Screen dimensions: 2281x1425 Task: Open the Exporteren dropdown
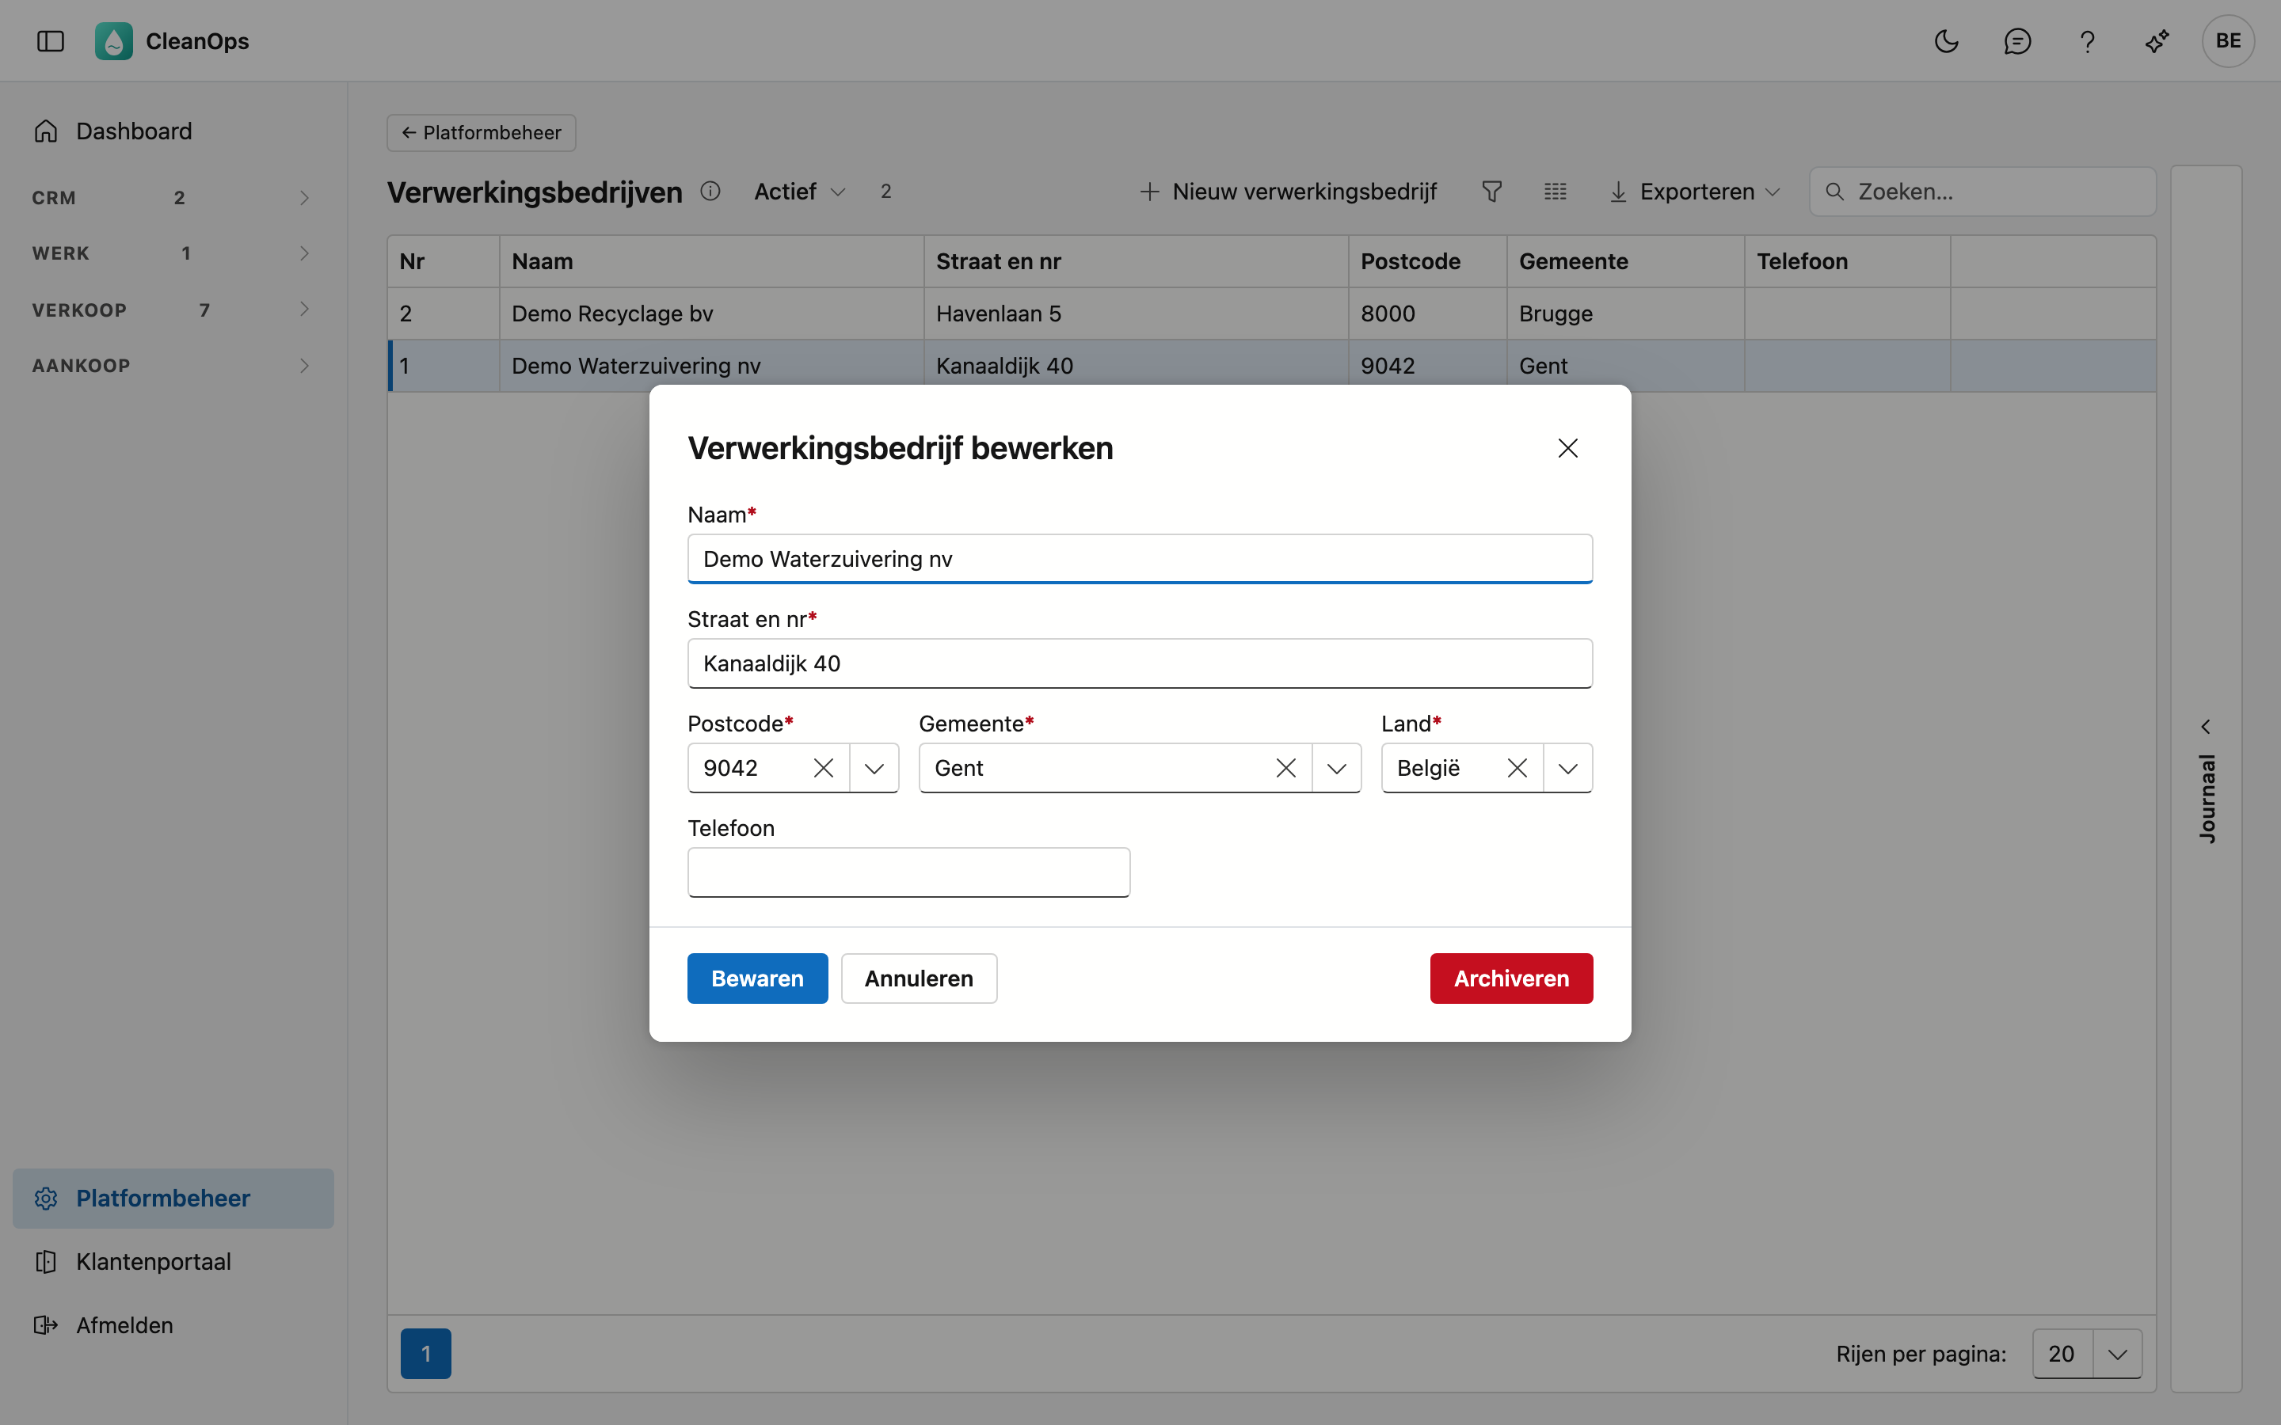tap(1695, 192)
